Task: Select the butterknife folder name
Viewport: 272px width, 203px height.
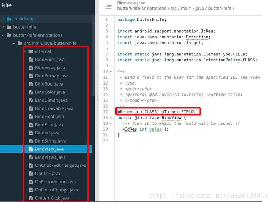Action: (25, 27)
